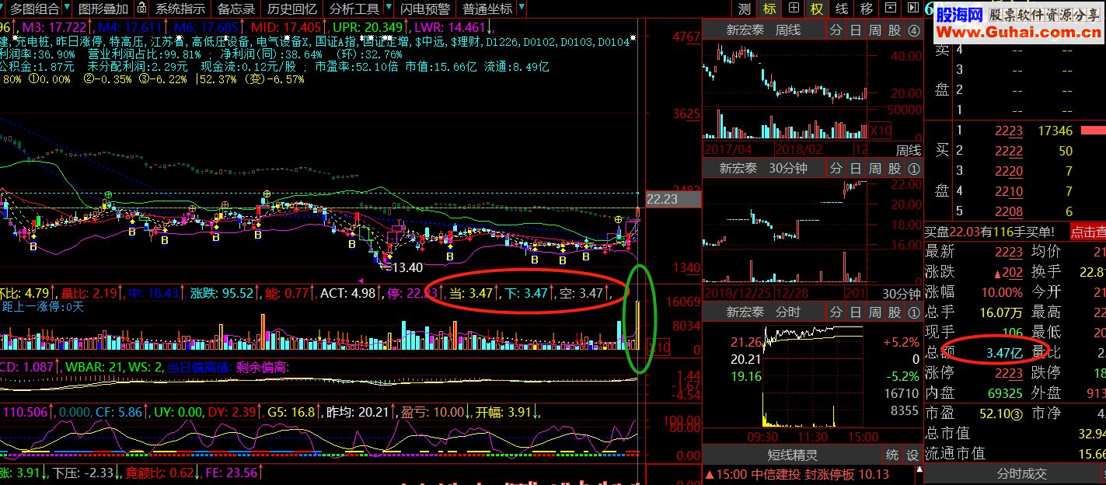This screenshot has width=1106, height=485.
Task: Open the 分析工具 analysis tools menu
Action: coord(354,9)
